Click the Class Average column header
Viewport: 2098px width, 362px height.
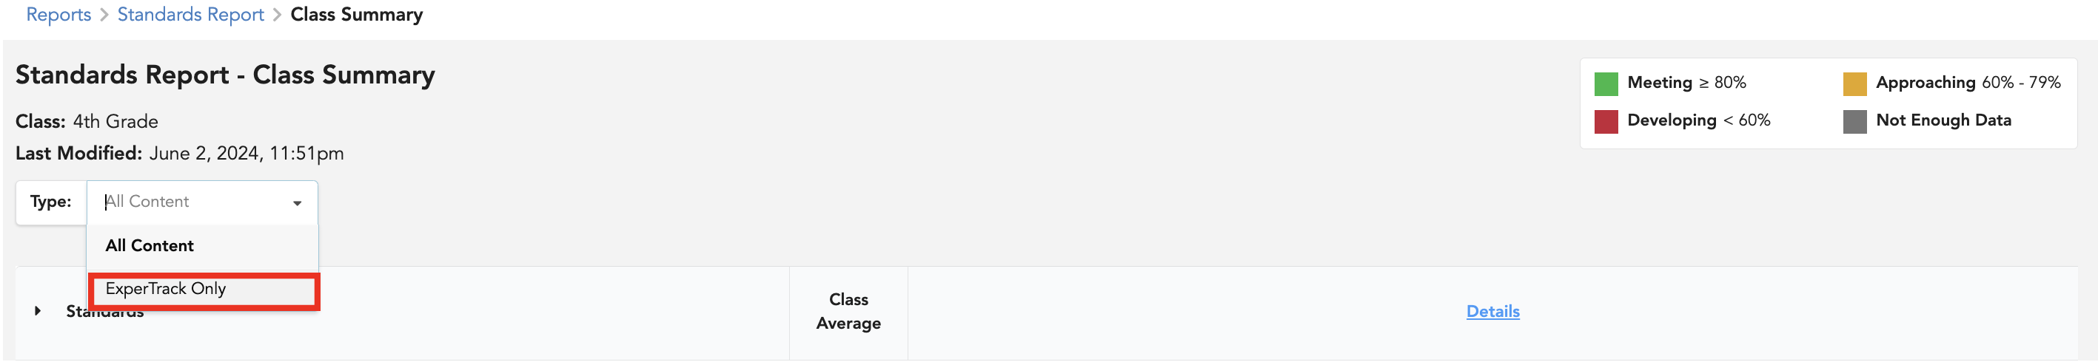[848, 312]
